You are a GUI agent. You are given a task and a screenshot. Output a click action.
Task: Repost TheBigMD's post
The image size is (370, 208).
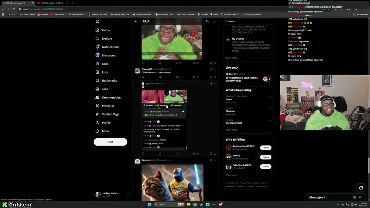point(160,77)
